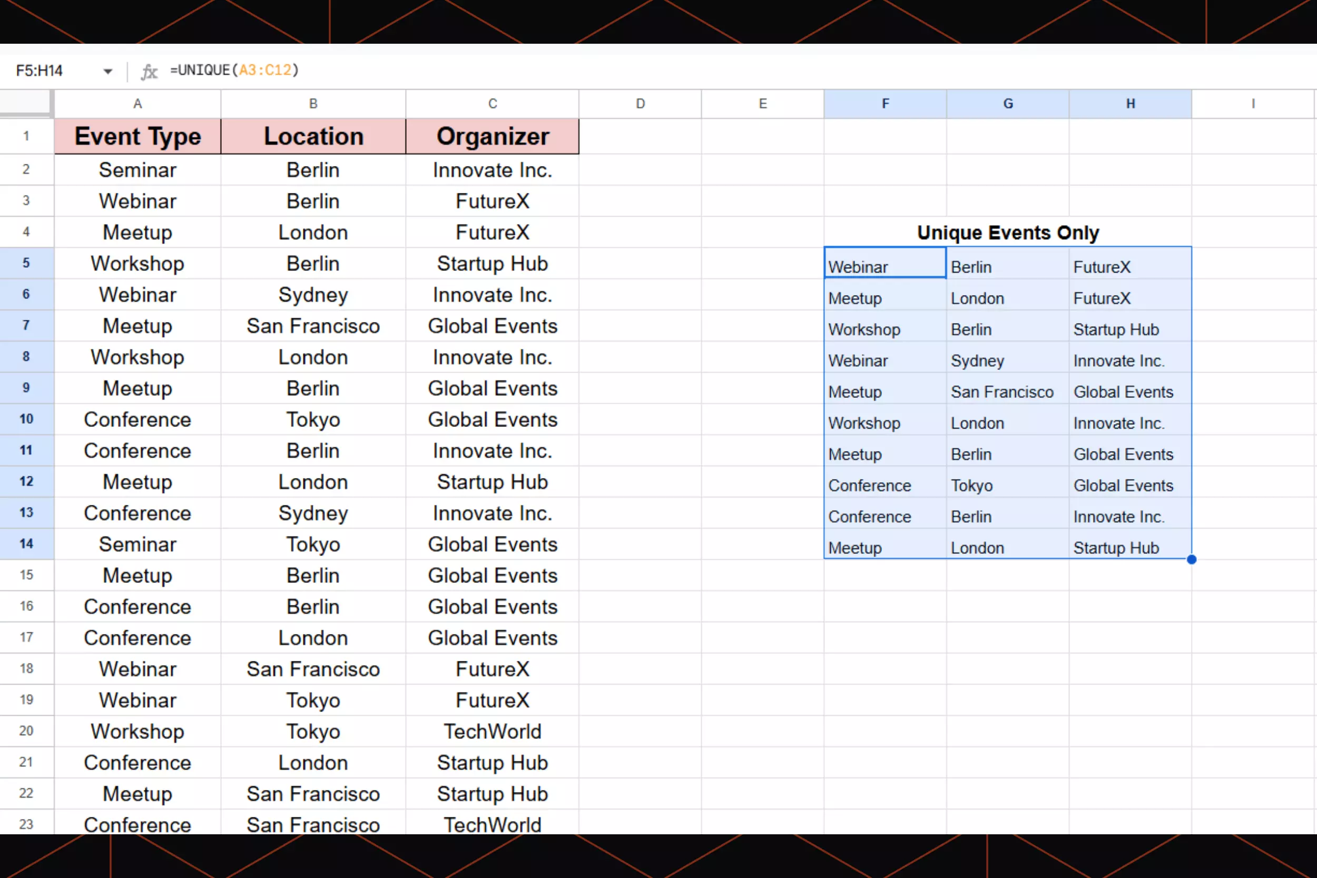1317x878 pixels.
Task: Click the Unique Events Only title cell
Action: (1007, 232)
